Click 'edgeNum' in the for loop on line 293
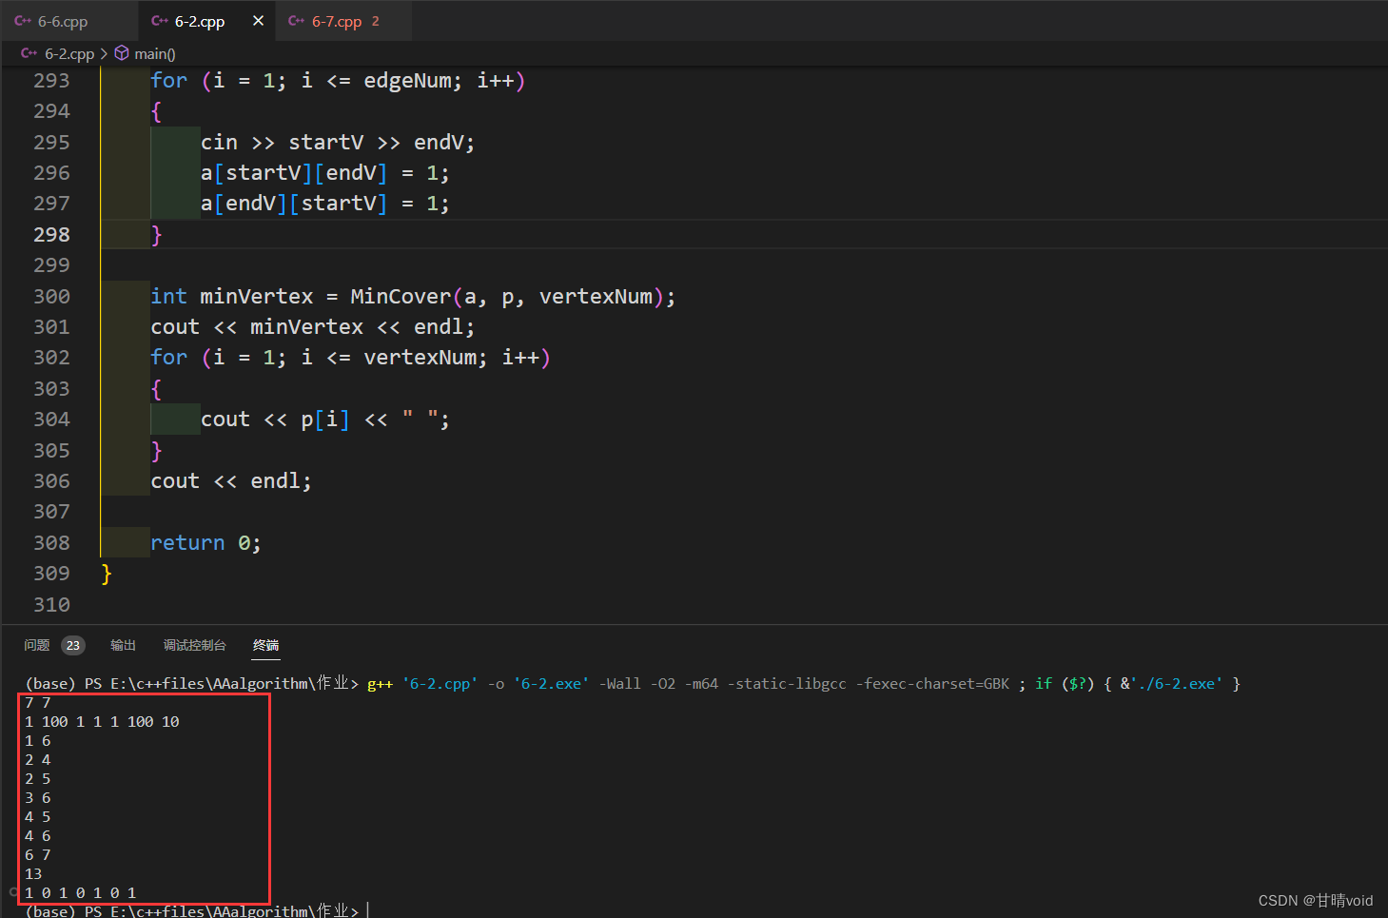This screenshot has height=918, width=1388. [407, 81]
